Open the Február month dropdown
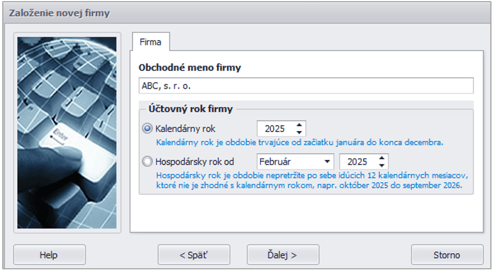 (327, 162)
